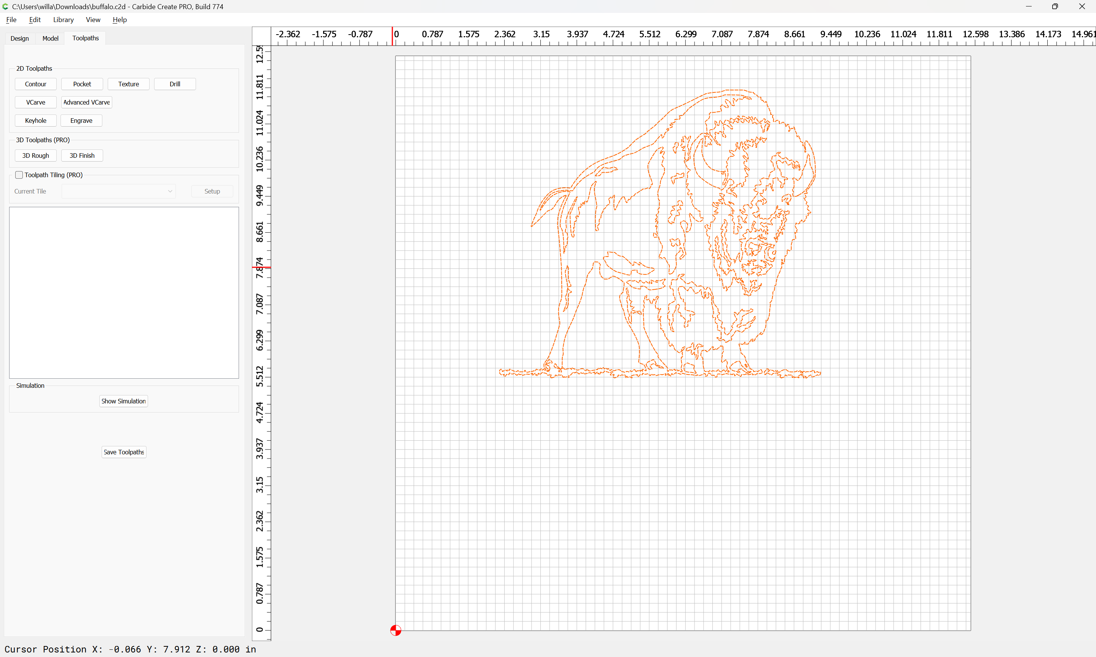The width and height of the screenshot is (1096, 657).
Task: Restore down the Carbide Create window
Action: [1055, 6]
